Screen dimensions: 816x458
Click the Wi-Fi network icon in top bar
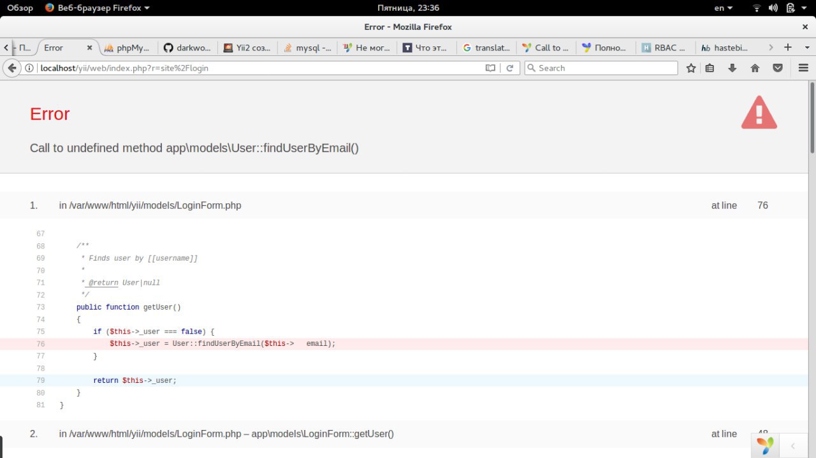tap(757, 8)
